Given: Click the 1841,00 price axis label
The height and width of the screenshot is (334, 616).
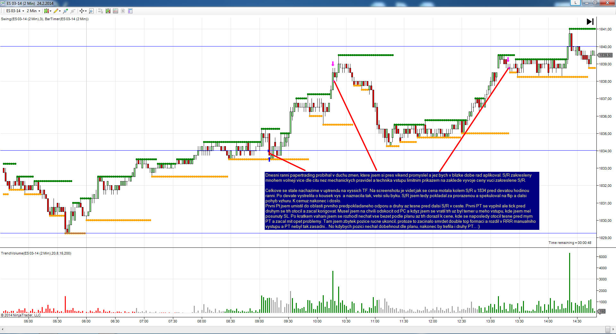Looking at the screenshot, I should (x=605, y=29).
